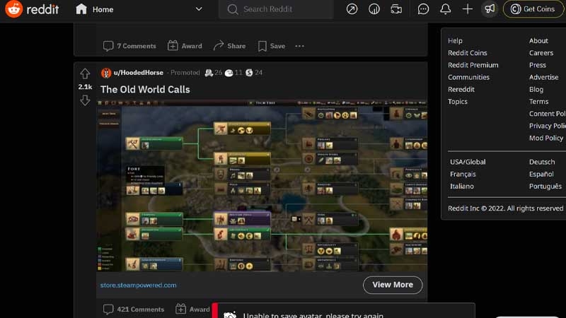Click the Home icon in header
566x318 pixels.
[81, 9]
